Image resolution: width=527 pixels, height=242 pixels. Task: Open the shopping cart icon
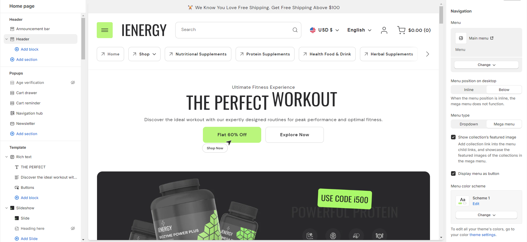pos(401,30)
